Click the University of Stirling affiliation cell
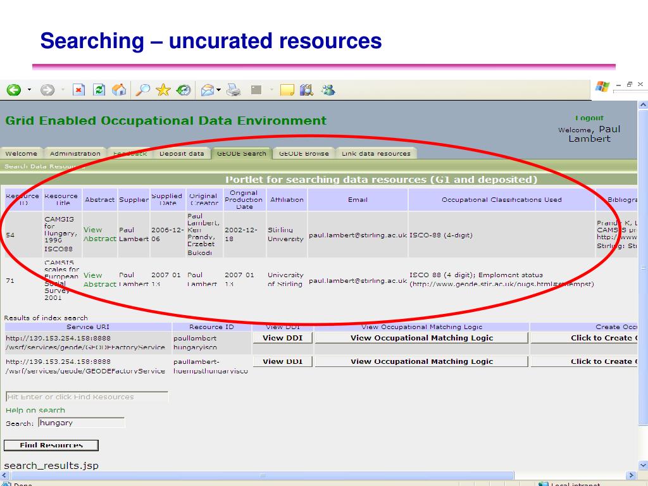Image resolution: width=648 pixels, height=486 pixels. tap(285, 279)
